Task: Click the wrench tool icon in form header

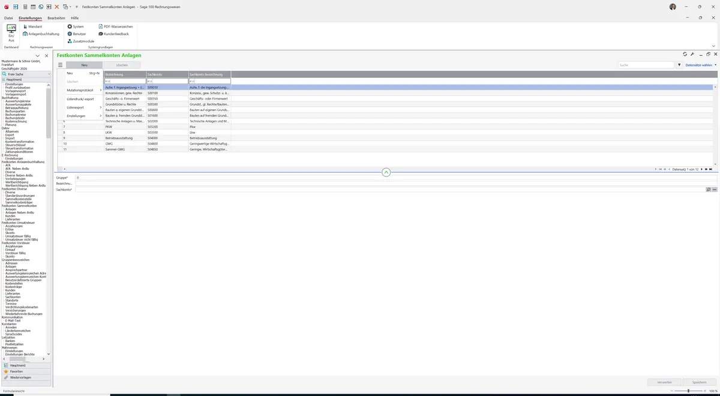Action: [692, 55]
